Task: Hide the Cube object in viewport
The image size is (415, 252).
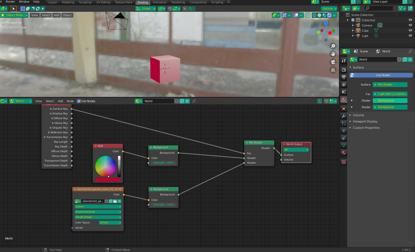Action: 410,30
